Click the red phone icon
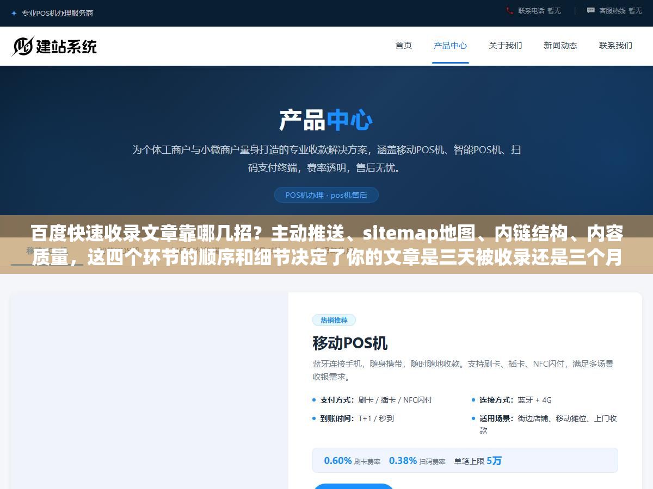The width and height of the screenshot is (653, 489). tap(509, 10)
